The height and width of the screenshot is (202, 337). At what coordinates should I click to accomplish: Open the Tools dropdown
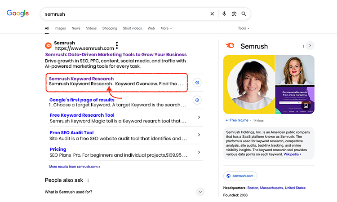pyautogui.click(x=244, y=28)
